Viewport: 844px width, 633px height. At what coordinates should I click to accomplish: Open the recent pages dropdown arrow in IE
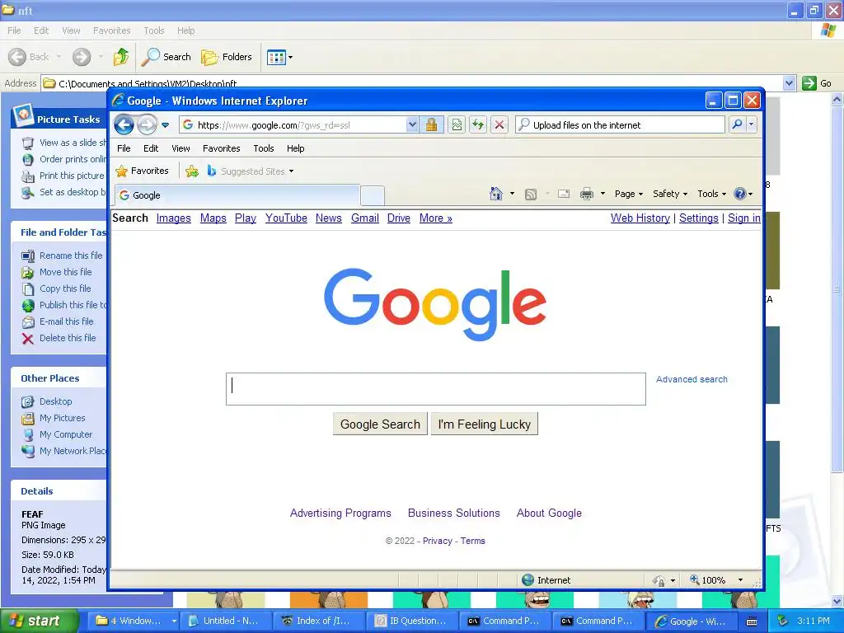[x=165, y=125]
